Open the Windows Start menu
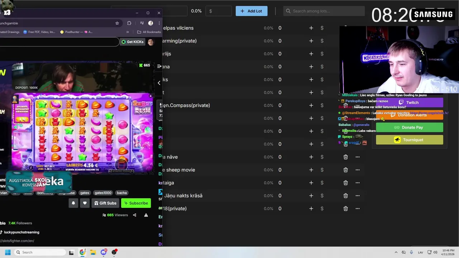 coord(8,252)
